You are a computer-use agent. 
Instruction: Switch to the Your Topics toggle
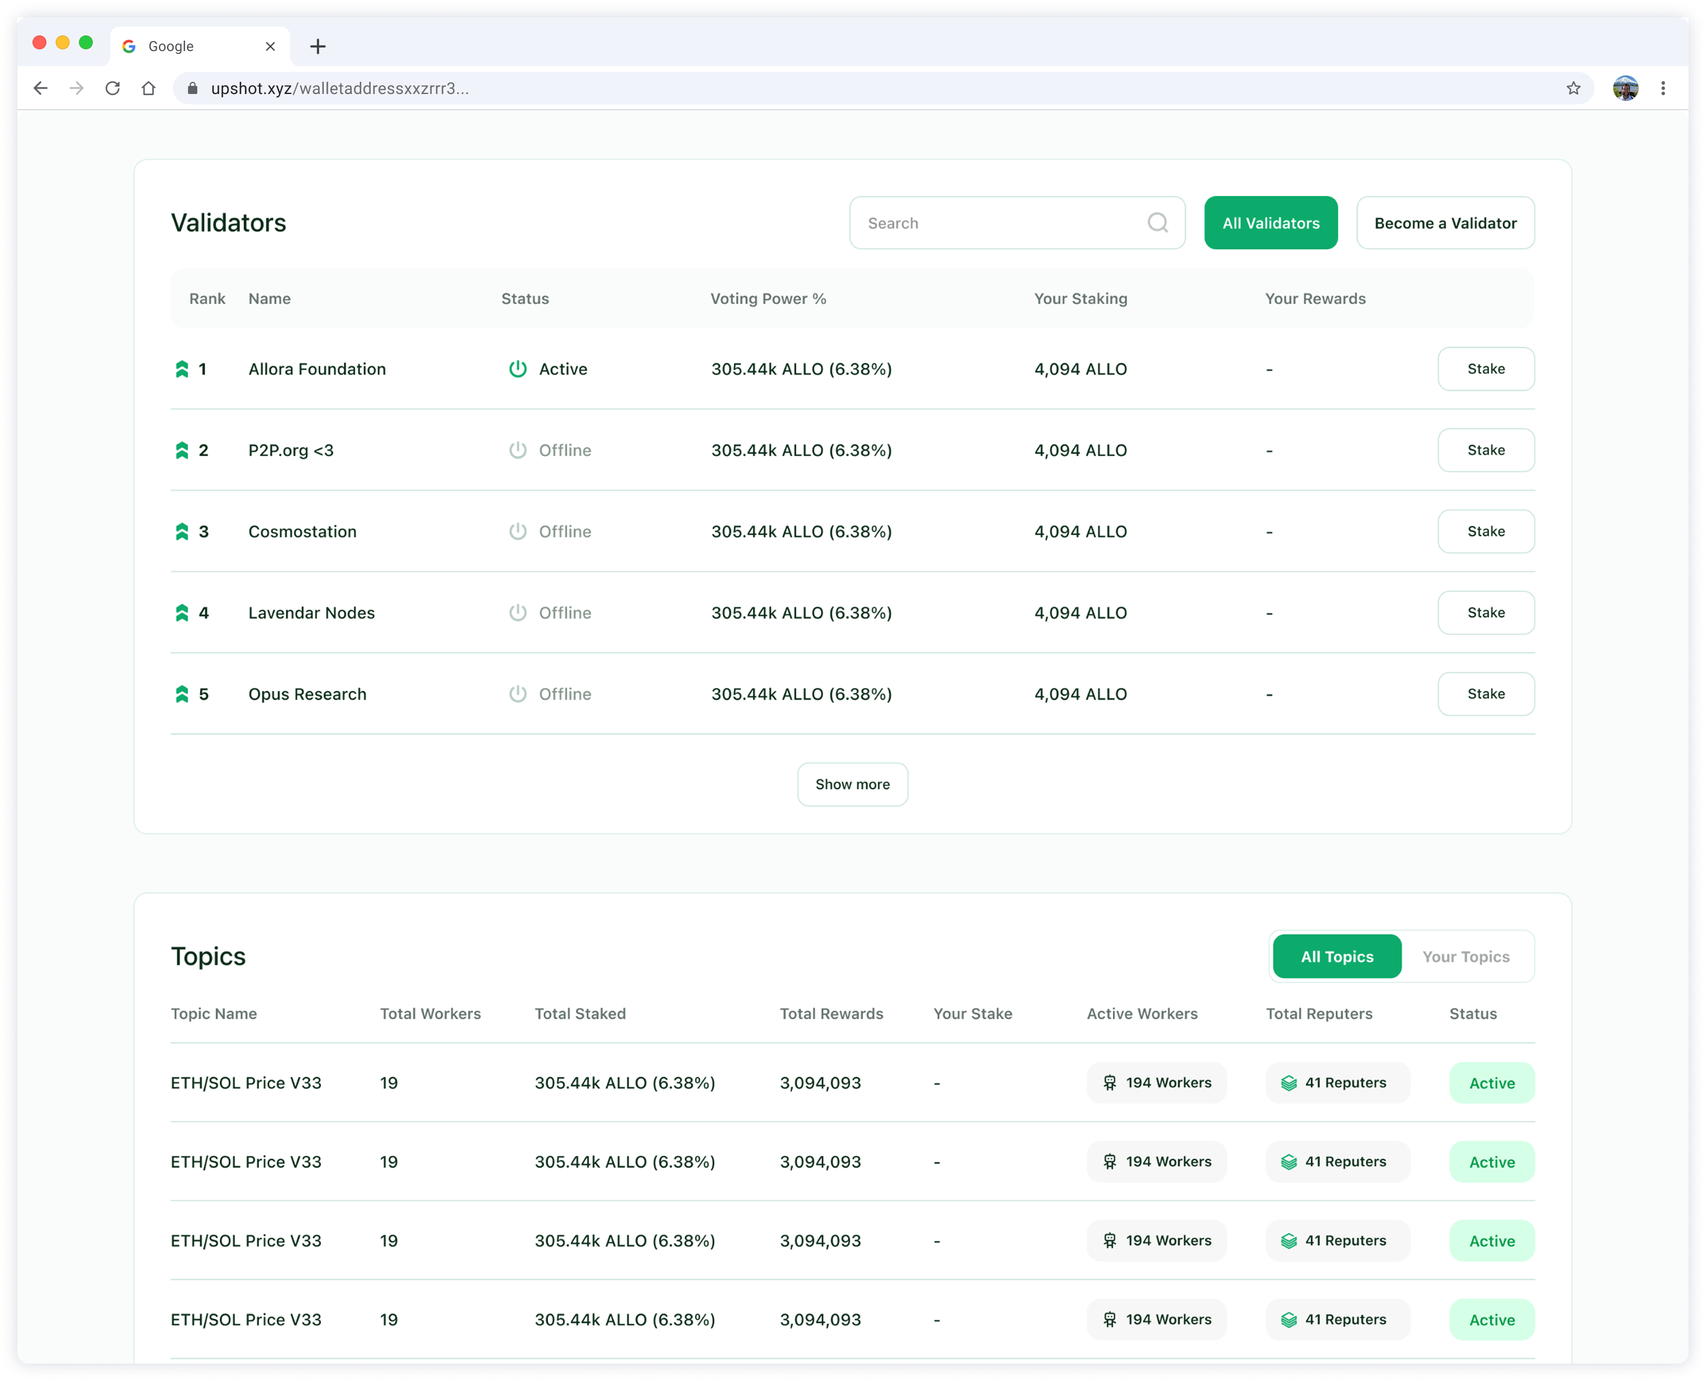click(1466, 956)
